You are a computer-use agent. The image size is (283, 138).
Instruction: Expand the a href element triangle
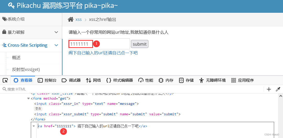pos(33,126)
